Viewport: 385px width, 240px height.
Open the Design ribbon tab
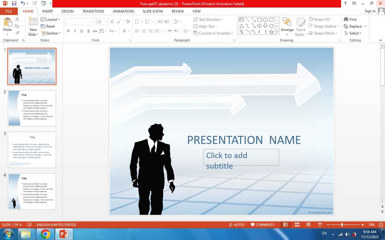coord(67,11)
